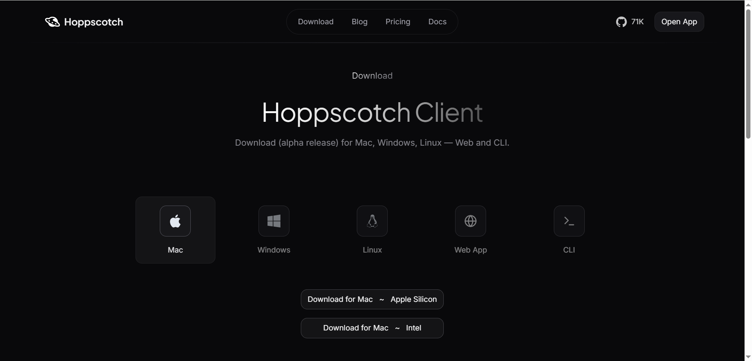Open the Pricing page

tap(398, 22)
